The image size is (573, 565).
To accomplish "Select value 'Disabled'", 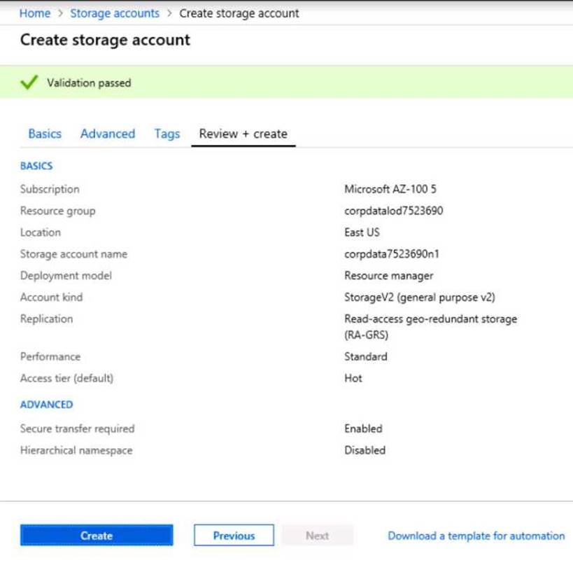I will 365,450.
